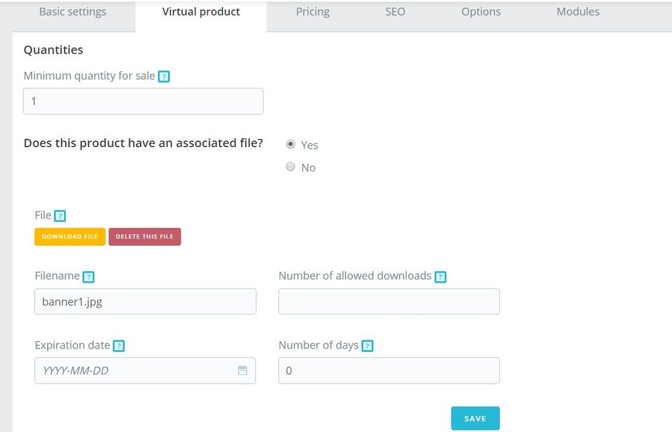672x432 pixels.
Task: Switch to the SEO tab
Action: coord(395,11)
